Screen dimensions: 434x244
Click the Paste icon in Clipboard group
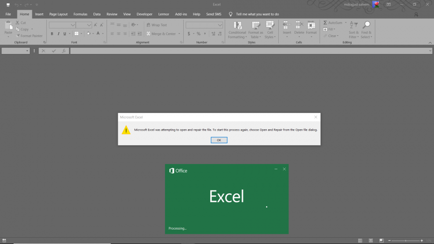point(8,26)
